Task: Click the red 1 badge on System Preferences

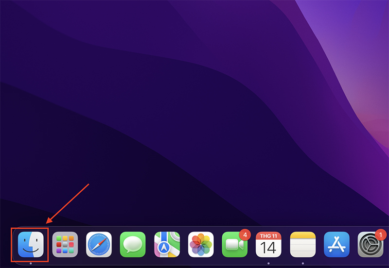Action: [381, 234]
